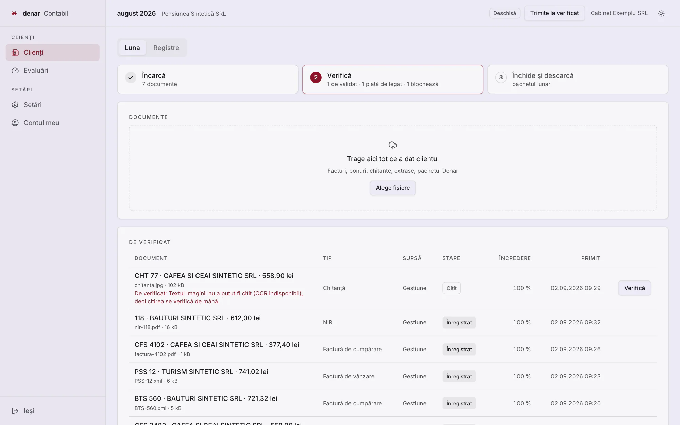The height and width of the screenshot is (425, 680).
Task: Open Setări in the sidebar
Action: pos(53,105)
